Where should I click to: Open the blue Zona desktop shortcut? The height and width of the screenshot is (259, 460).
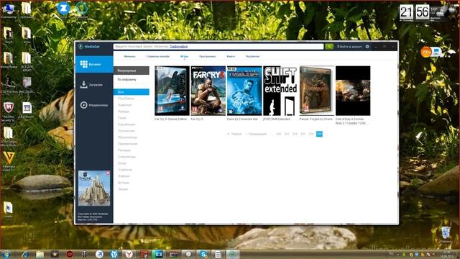click(x=63, y=9)
